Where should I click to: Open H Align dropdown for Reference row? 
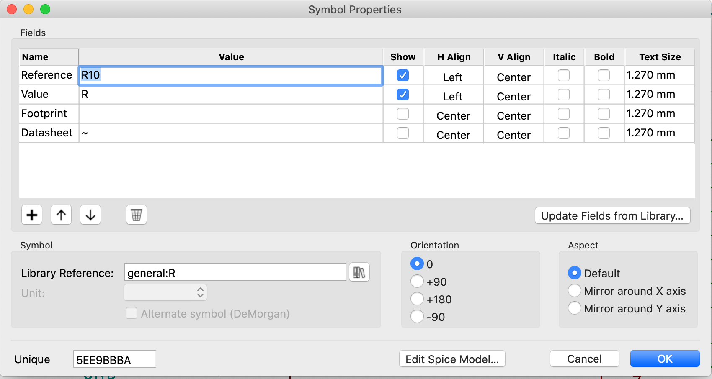[453, 77]
